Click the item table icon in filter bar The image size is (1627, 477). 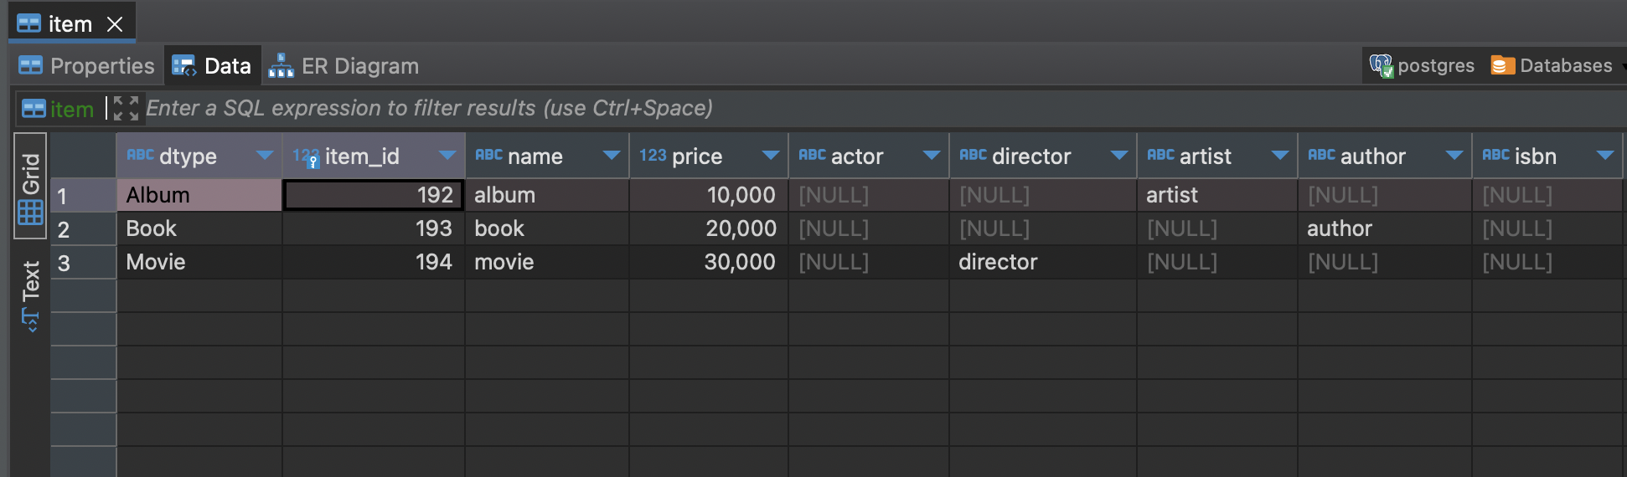pyautogui.click(x=34, y=109)
